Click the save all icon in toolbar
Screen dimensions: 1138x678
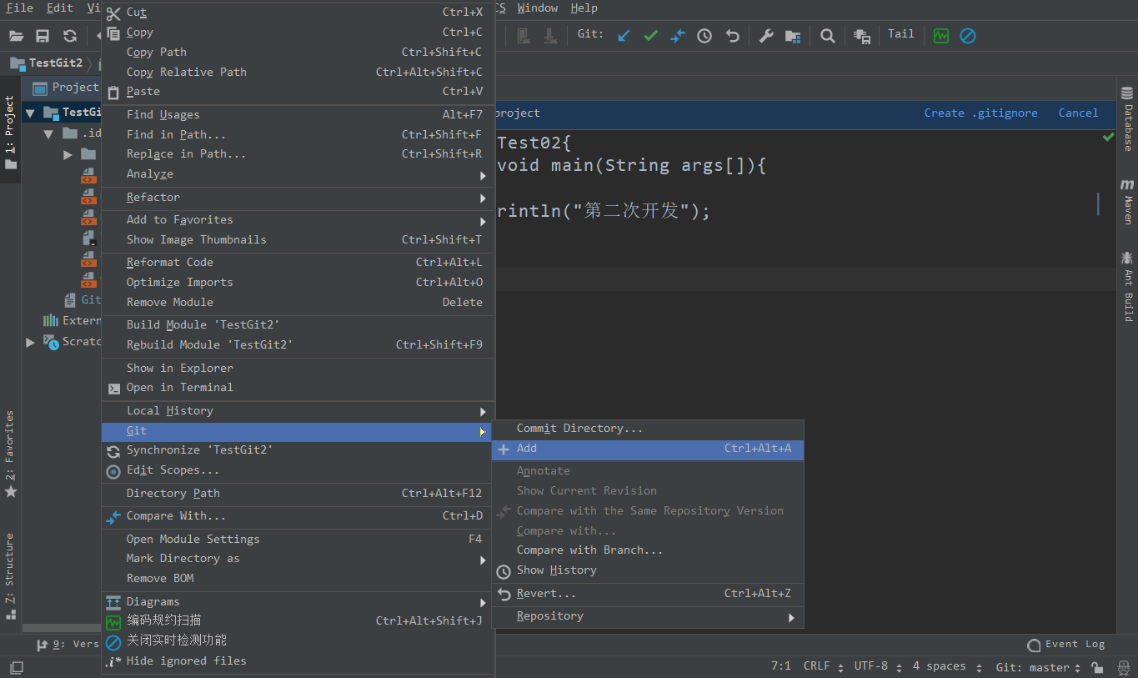coord(43,36)
